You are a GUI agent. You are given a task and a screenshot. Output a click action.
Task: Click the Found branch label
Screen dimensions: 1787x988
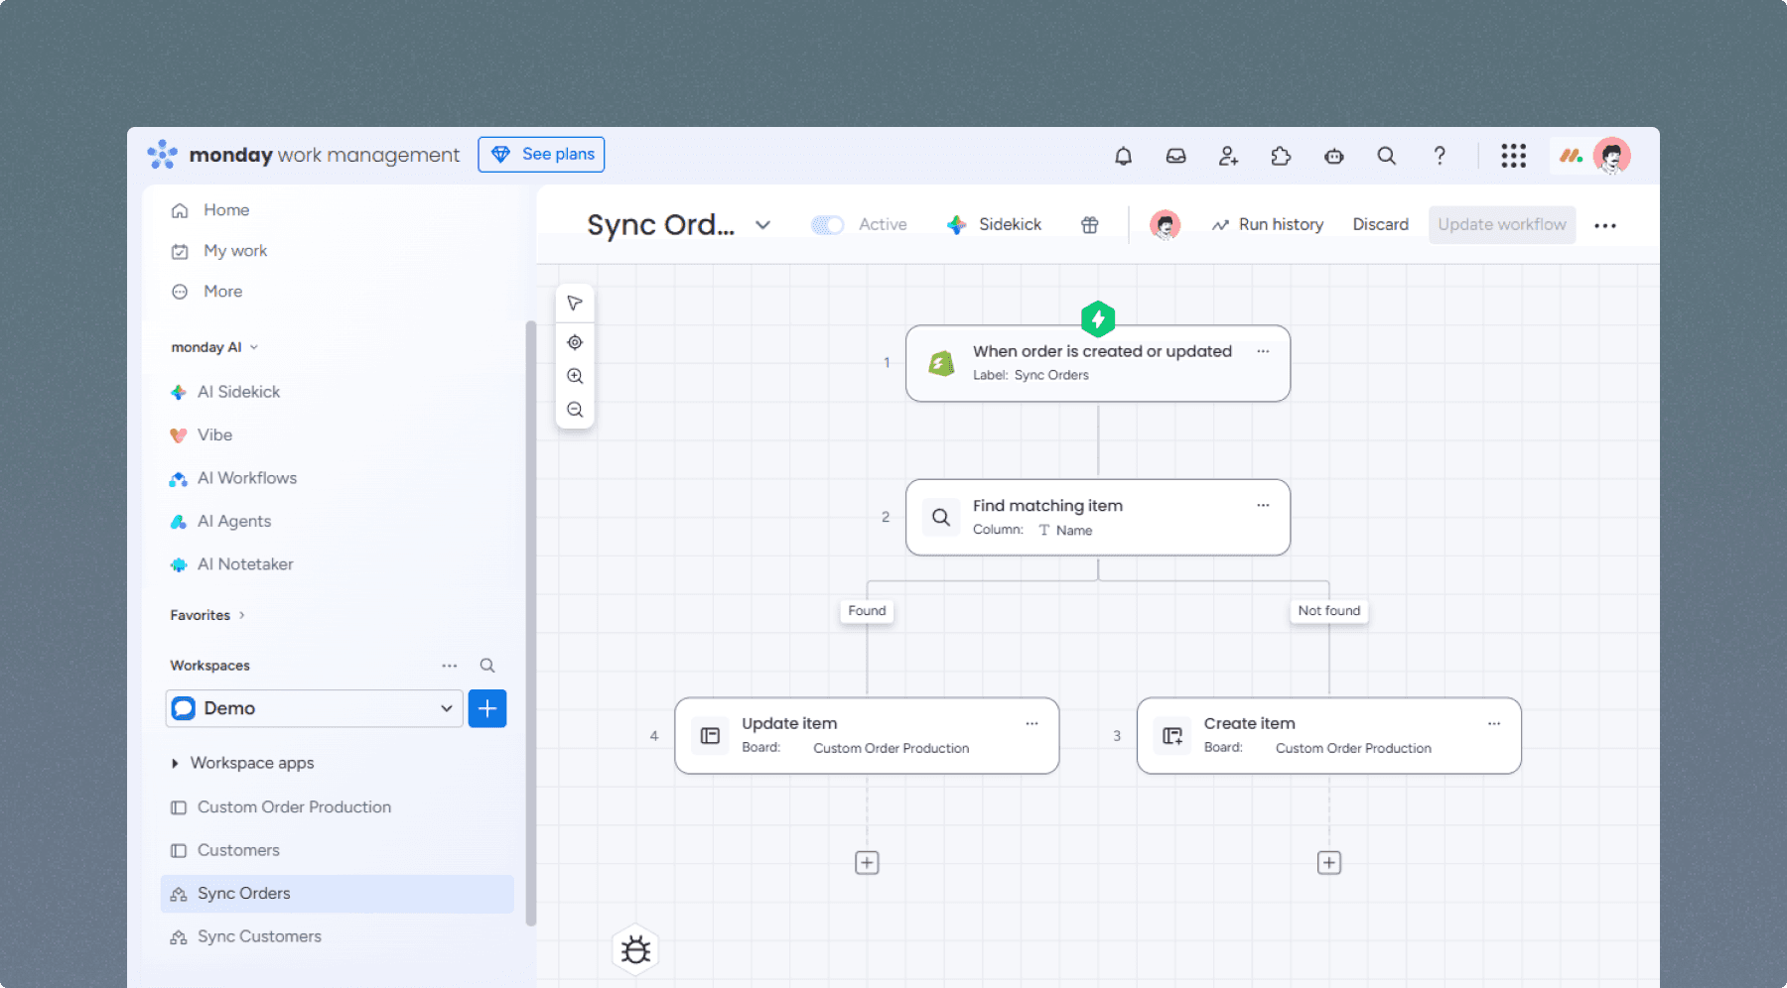point(867,611)
